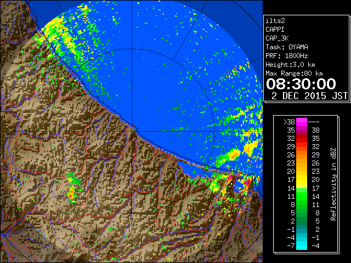Screen dimensions: 351x263
Task: Click the 'Height:3.0 km' line
Action: [x=290, y=65]
